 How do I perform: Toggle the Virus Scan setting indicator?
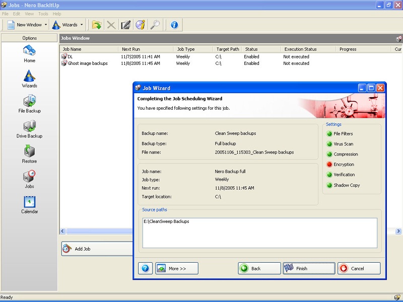click(x=329, y=144)
